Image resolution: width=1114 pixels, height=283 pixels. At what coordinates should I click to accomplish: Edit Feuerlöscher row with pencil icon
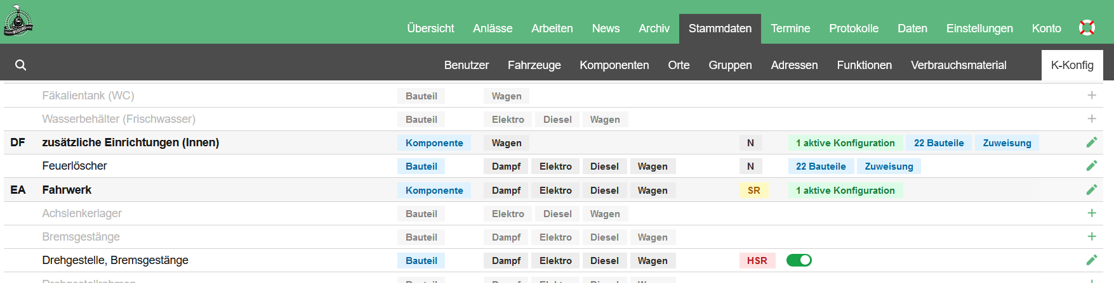(x=1092, y=166)
